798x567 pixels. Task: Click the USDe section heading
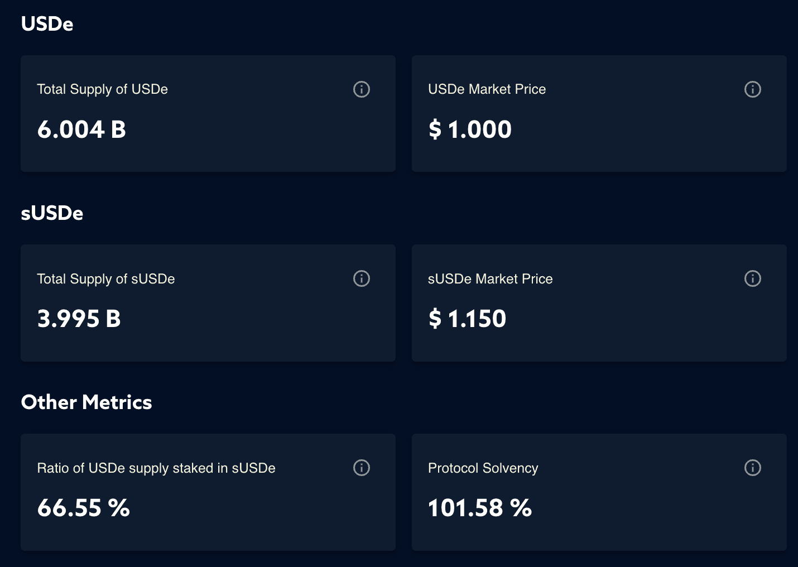click(47, 24)
